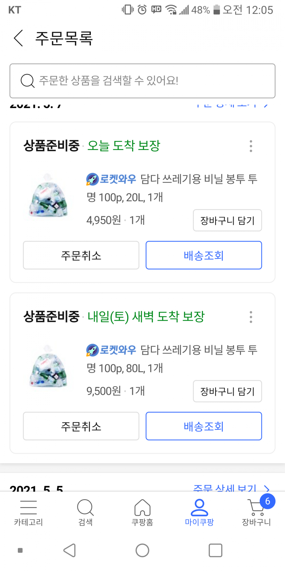Open the 쿠팡홈 home icon
Viewport: 285px width, 571px height.
pos(142,512)
